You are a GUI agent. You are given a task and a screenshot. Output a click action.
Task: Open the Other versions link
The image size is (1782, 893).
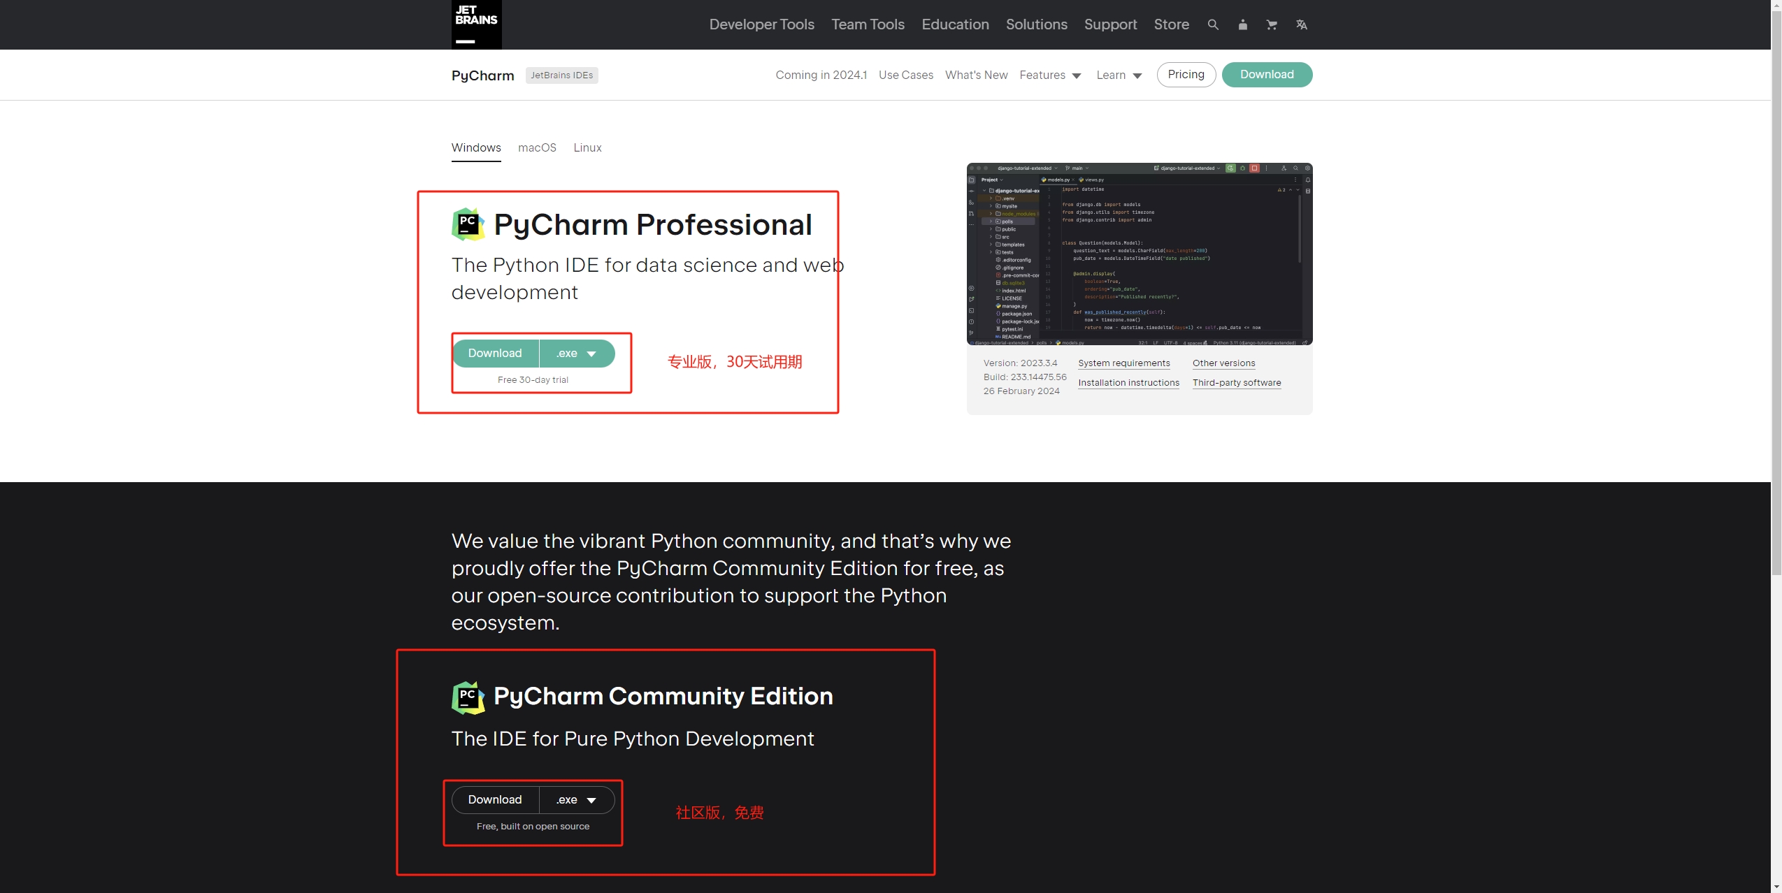pyautogui.click(x=1223, y=363)
